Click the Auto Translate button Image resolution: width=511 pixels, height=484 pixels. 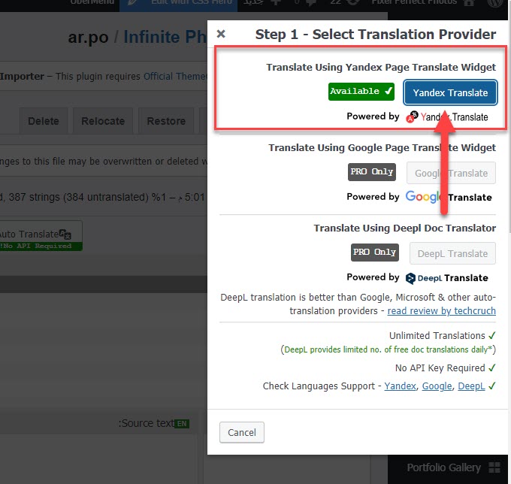coord(41,236)
